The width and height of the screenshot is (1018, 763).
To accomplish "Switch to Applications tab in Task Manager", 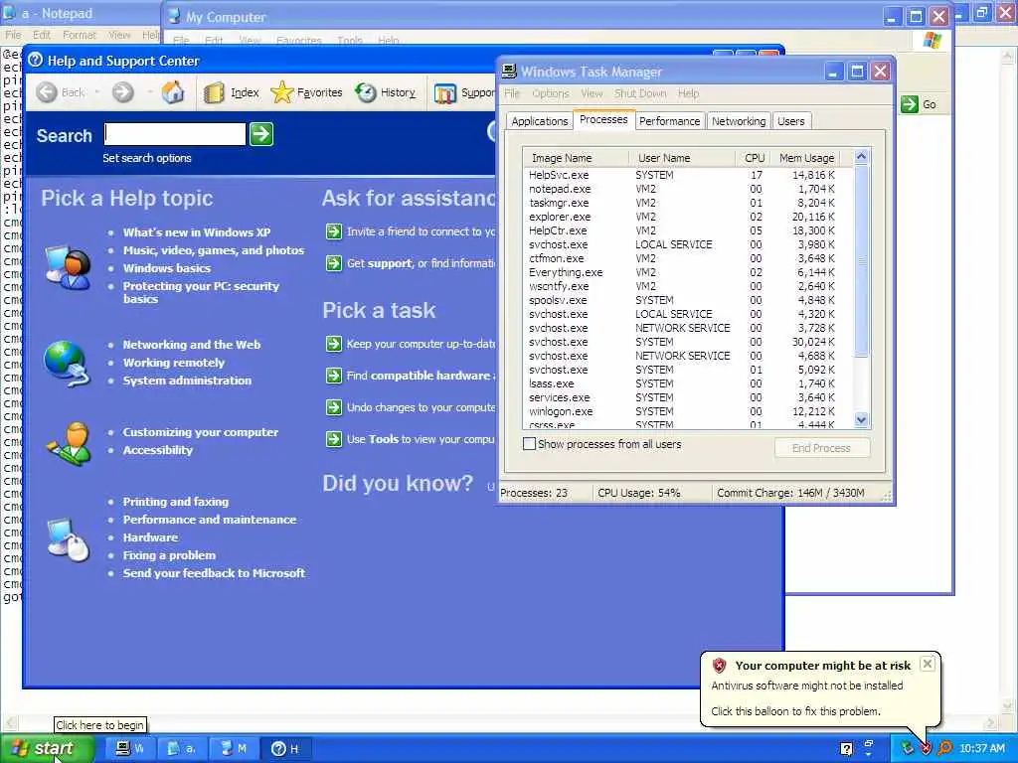I will [540, 121].
